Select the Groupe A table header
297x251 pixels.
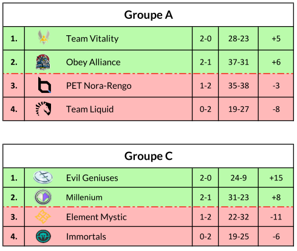(148, 15)
